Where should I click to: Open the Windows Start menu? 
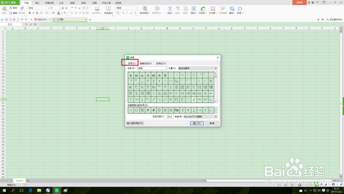point(4,190)
